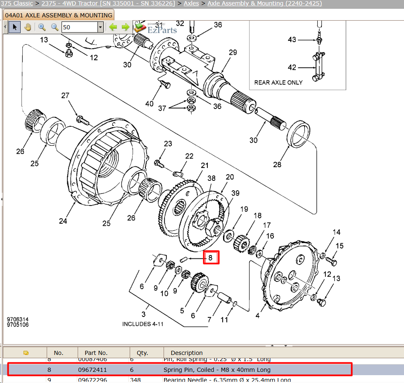The image size is (404, 383).
Task: Click callout 28 on the diagram
Action: click(277, 165)
